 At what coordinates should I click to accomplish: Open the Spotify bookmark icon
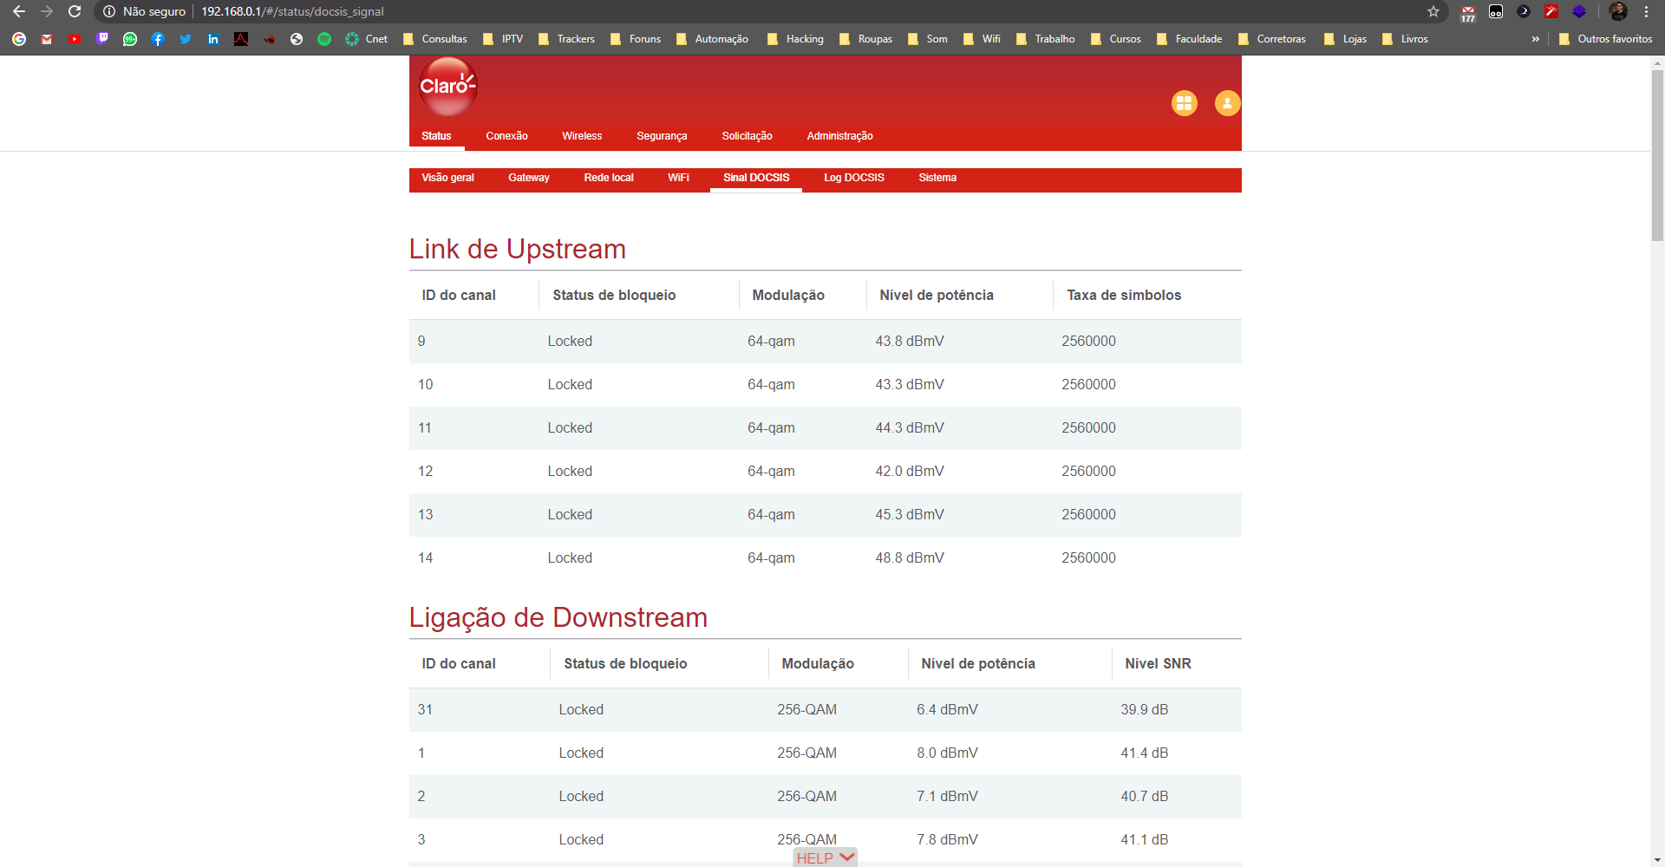point(324,39)
